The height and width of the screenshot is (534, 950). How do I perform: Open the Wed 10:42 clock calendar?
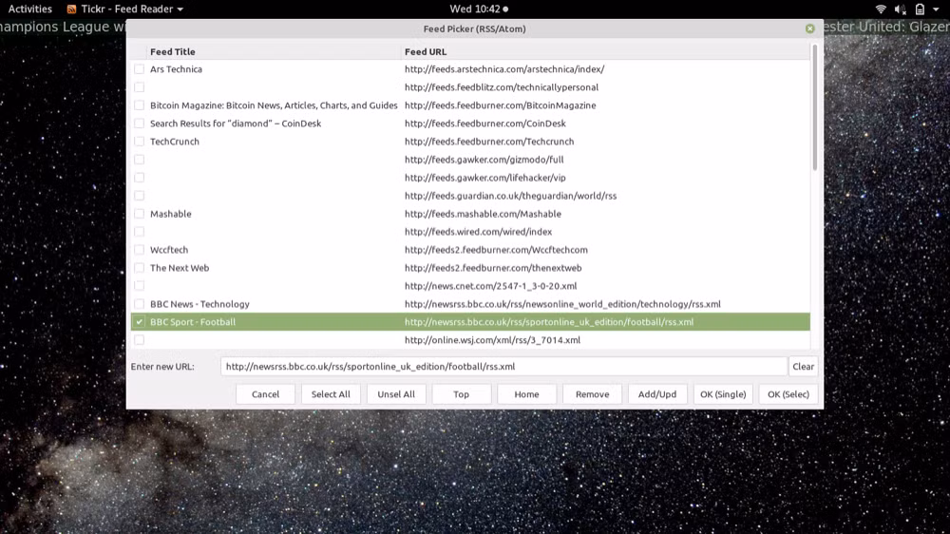[x=479, y=10]
